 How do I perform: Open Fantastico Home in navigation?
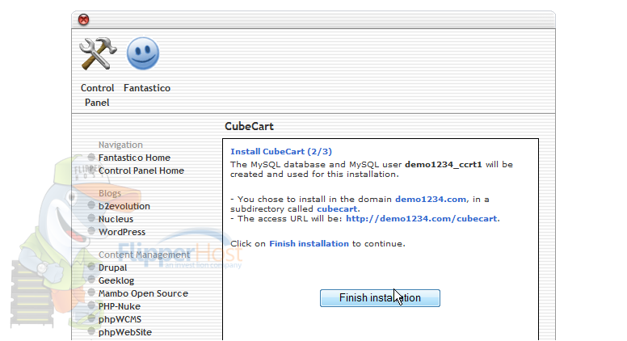(134, 158)
